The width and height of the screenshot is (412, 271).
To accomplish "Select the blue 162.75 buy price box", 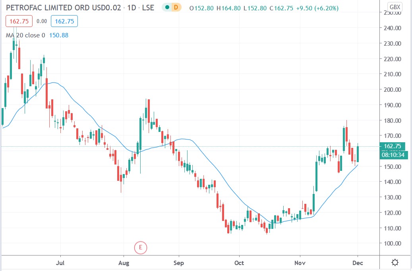I will [64, 21].
